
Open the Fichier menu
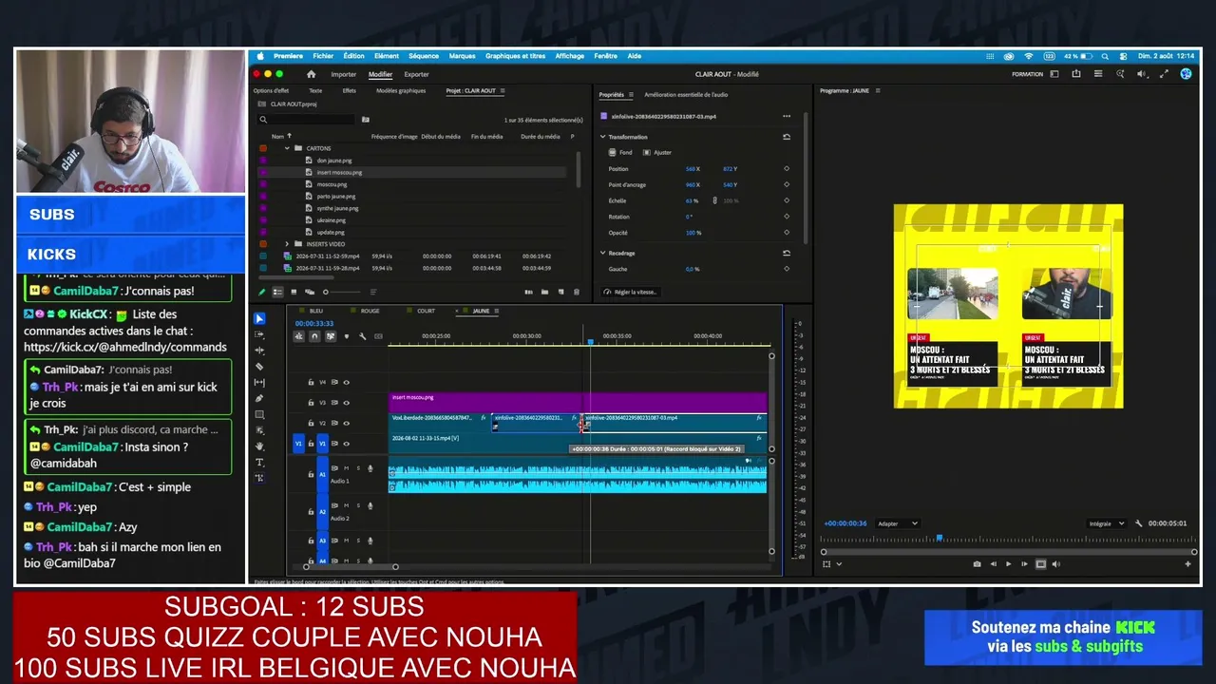(323, 56)
